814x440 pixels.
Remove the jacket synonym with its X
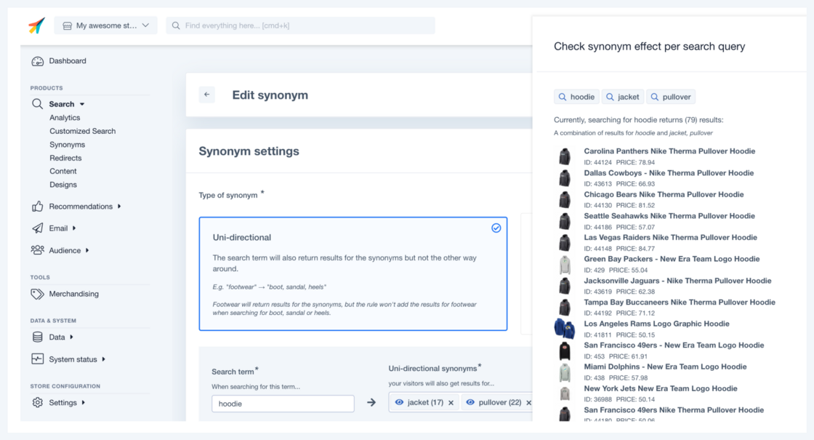[x=451, y=403]
